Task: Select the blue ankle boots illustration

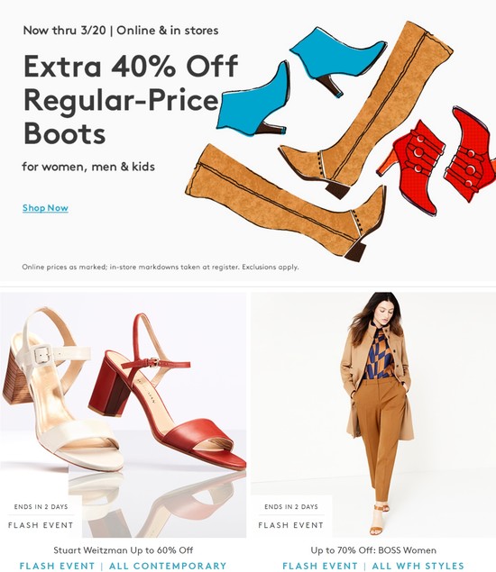Action: click(x=300, y=80)
